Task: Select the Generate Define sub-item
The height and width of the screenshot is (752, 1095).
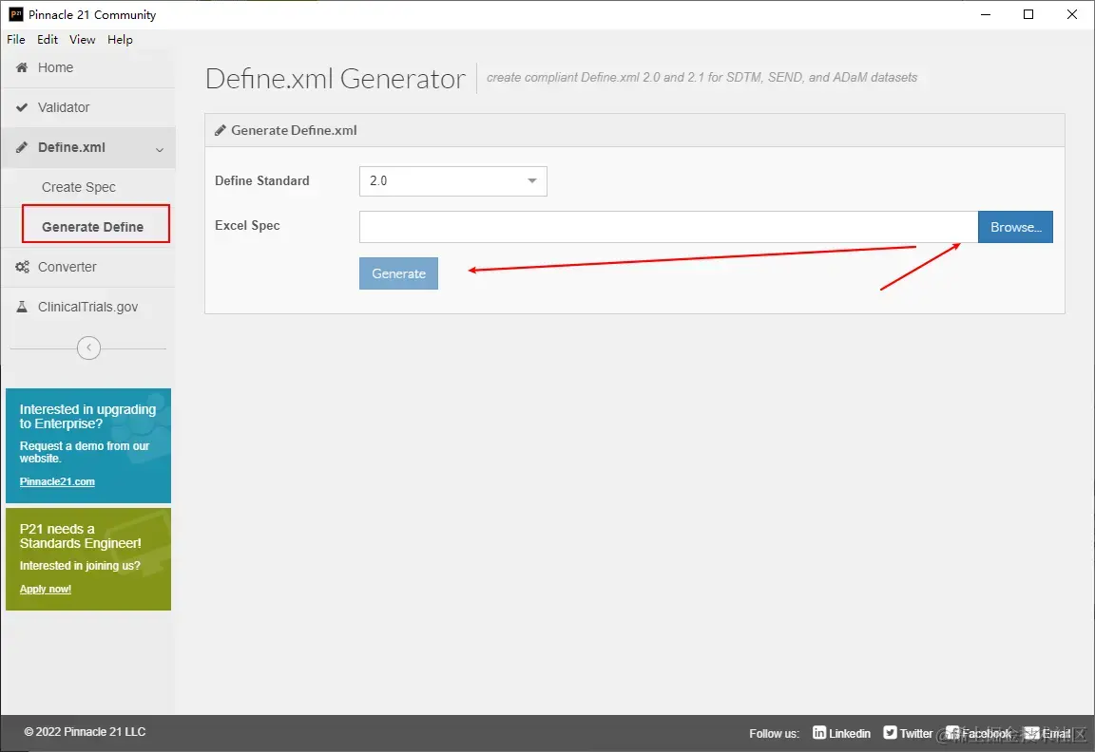Action: [x=93, y=227]
